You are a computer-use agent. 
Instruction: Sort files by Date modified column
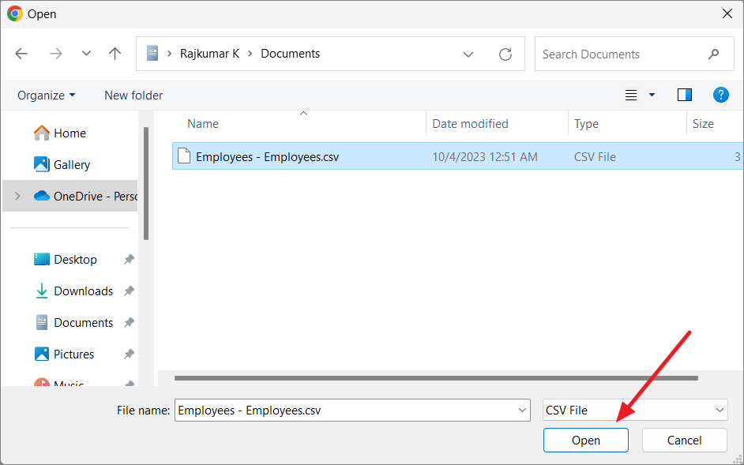[x=470, y=123]
